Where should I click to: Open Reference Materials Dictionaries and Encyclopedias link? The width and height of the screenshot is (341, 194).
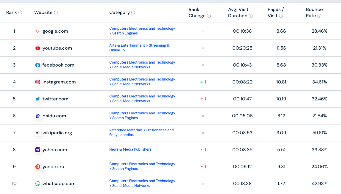point(142,133)
